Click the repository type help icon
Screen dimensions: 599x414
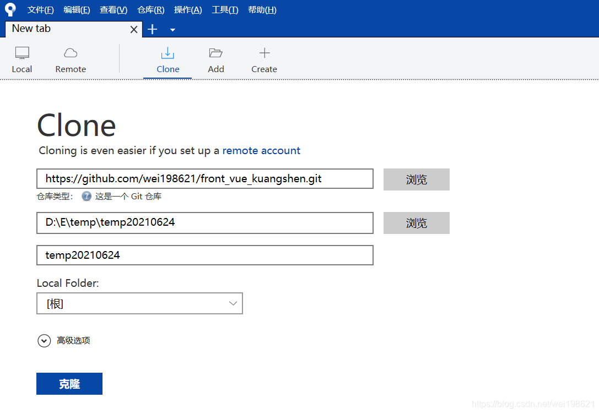87,196
